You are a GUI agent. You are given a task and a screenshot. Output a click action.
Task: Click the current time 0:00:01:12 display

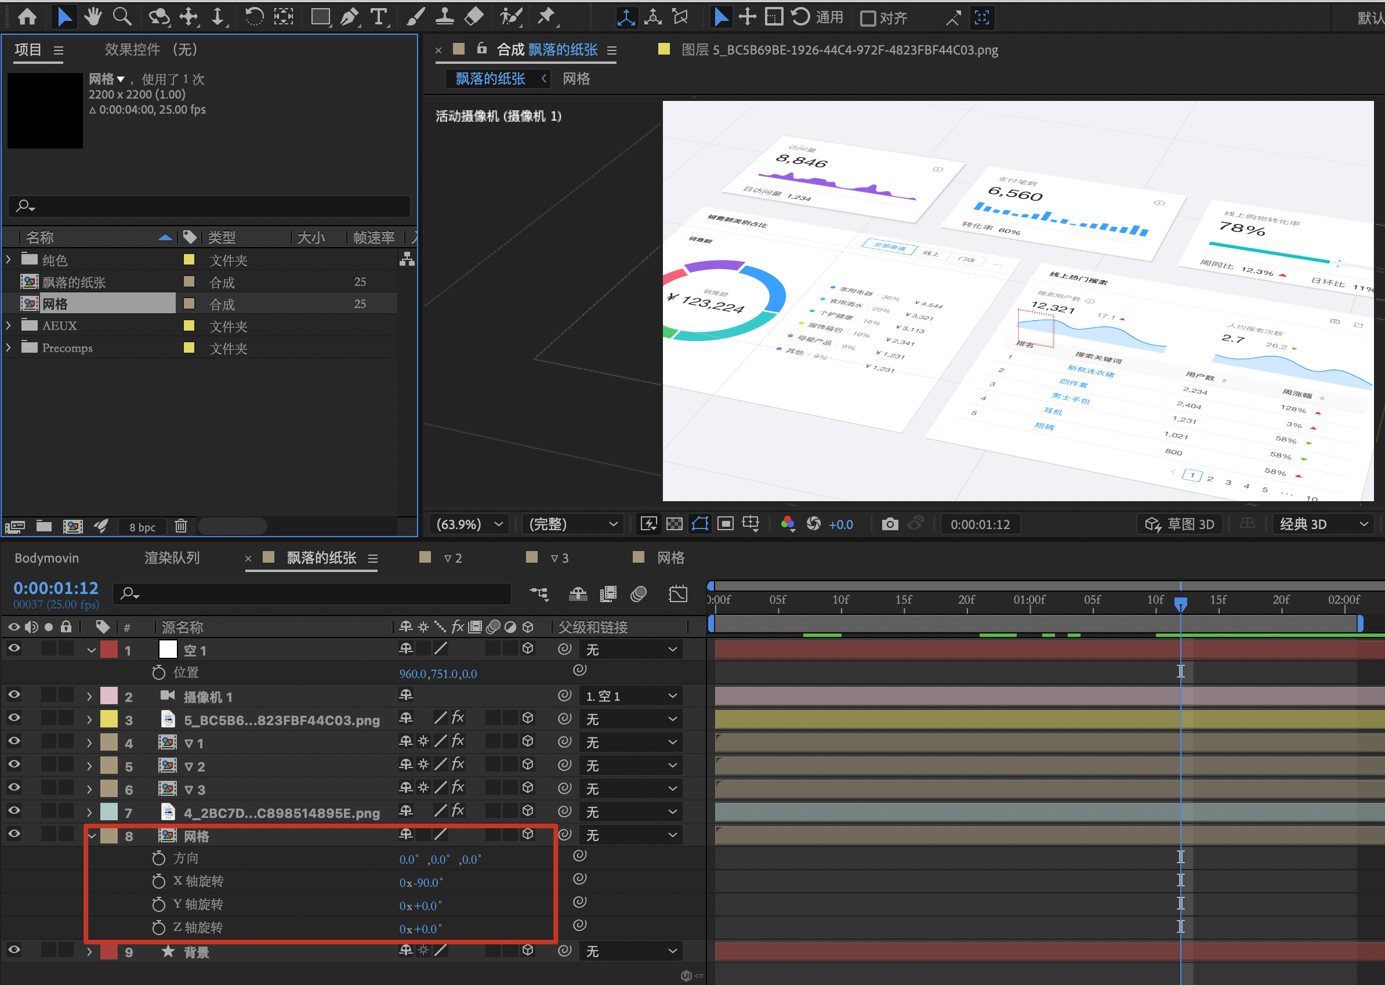[x=56, y=588]
